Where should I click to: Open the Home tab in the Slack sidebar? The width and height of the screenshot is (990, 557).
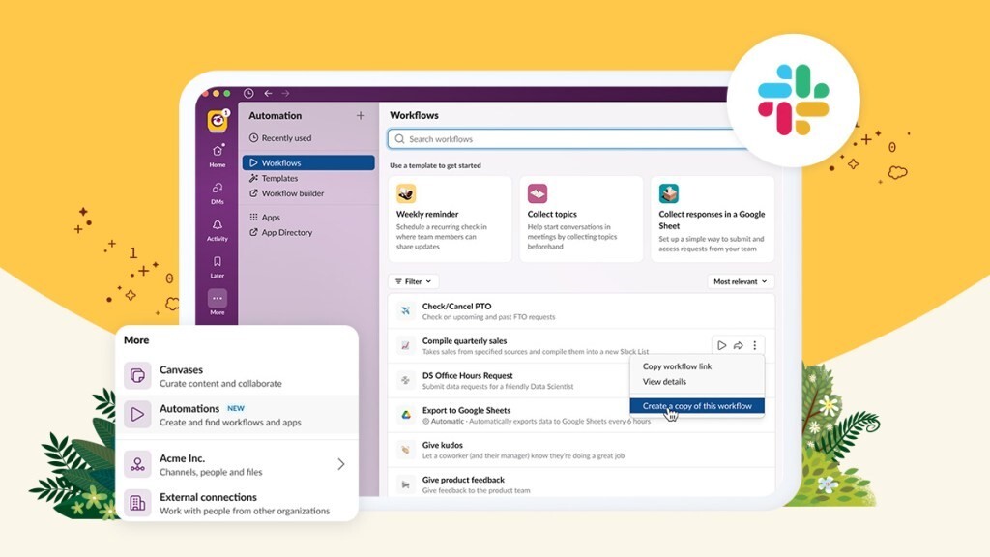pyautogui.click(x=218, y=151)
